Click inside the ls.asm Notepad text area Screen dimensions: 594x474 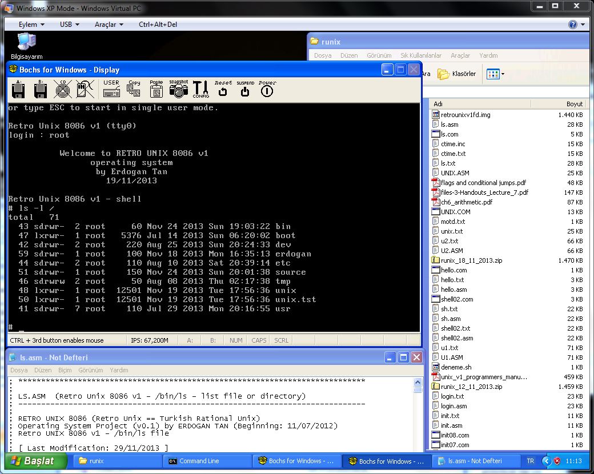[x=210, y=415]
